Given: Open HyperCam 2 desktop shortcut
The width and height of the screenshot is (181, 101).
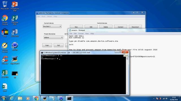Looking at the screenshot, I should tap(15, 60).
